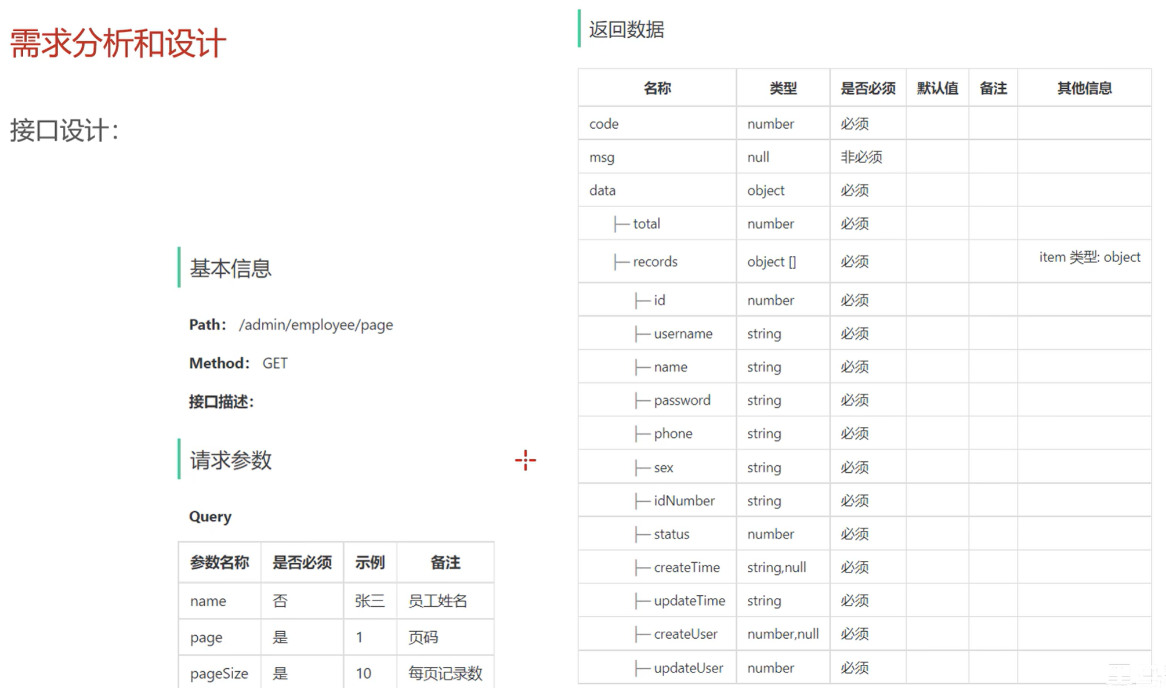Click the GET method value
Screen dimensions: 1166x688
(274, 363)
